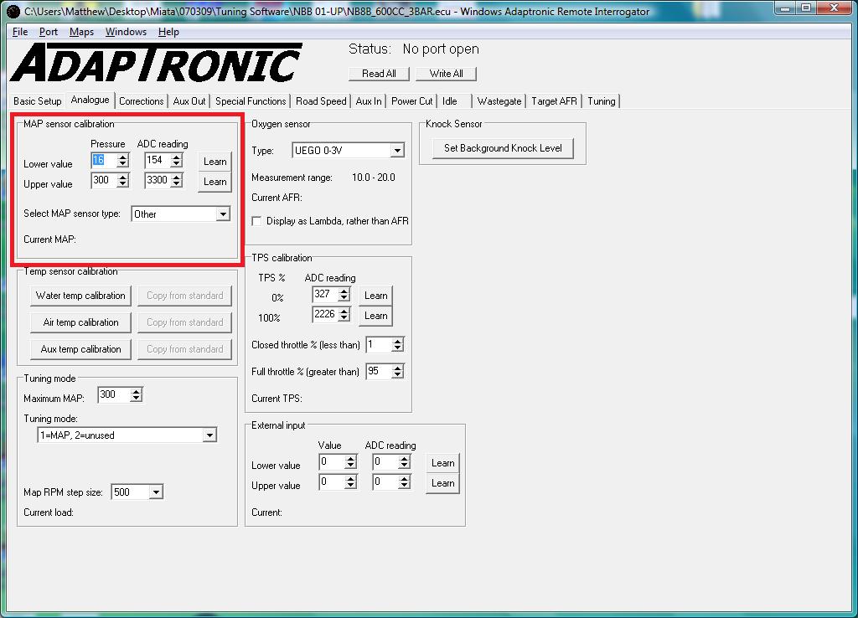Click MAP upper value Pressure field
The width and height of the screenshot is (858, 618).
pos(104,181)
